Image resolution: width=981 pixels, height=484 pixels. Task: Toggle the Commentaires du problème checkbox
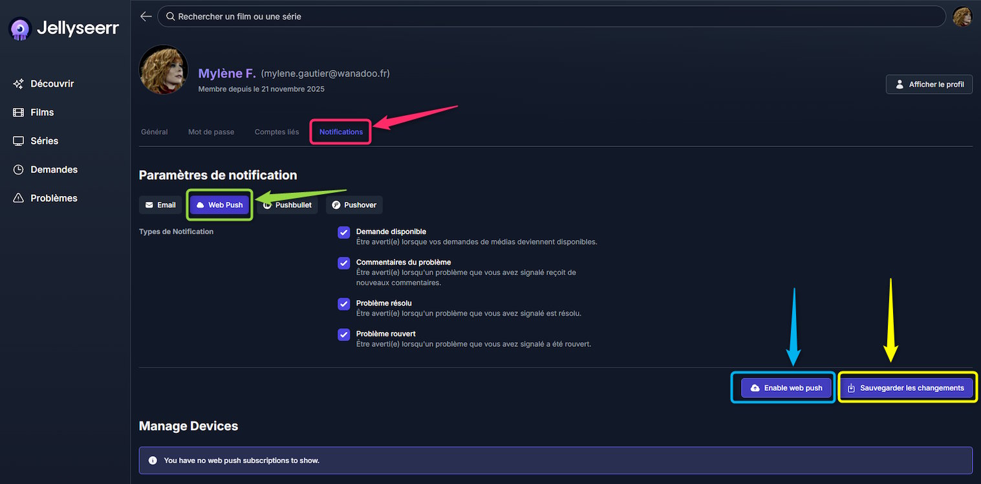click(x=344, y=263)
